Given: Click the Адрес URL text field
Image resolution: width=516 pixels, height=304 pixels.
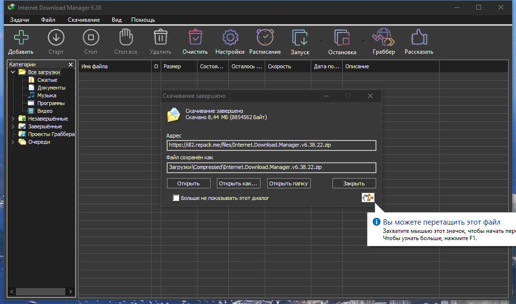Looking at the screenshot, I should 271,145.
